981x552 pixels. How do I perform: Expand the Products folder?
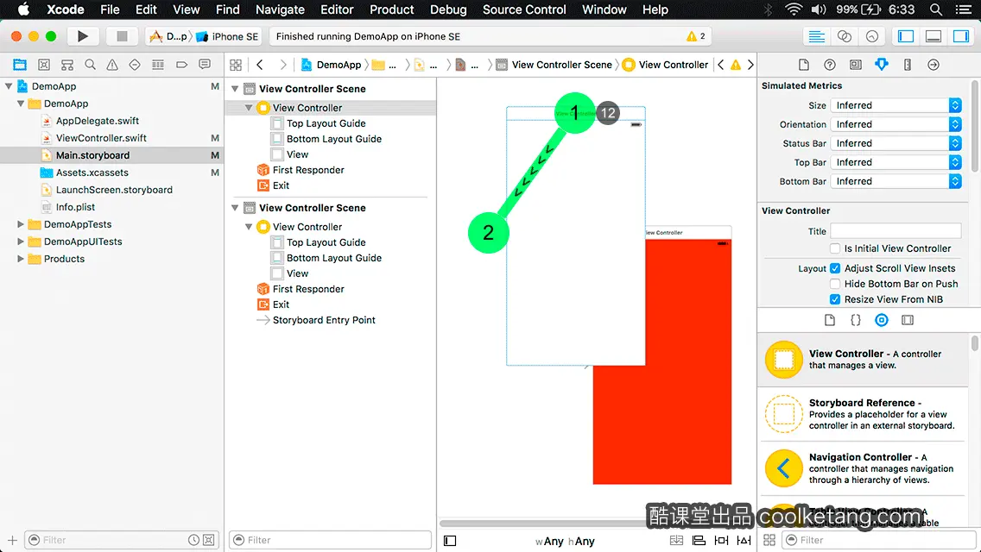point(20,259)
